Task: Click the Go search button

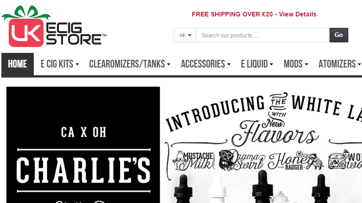Action: 339,35
